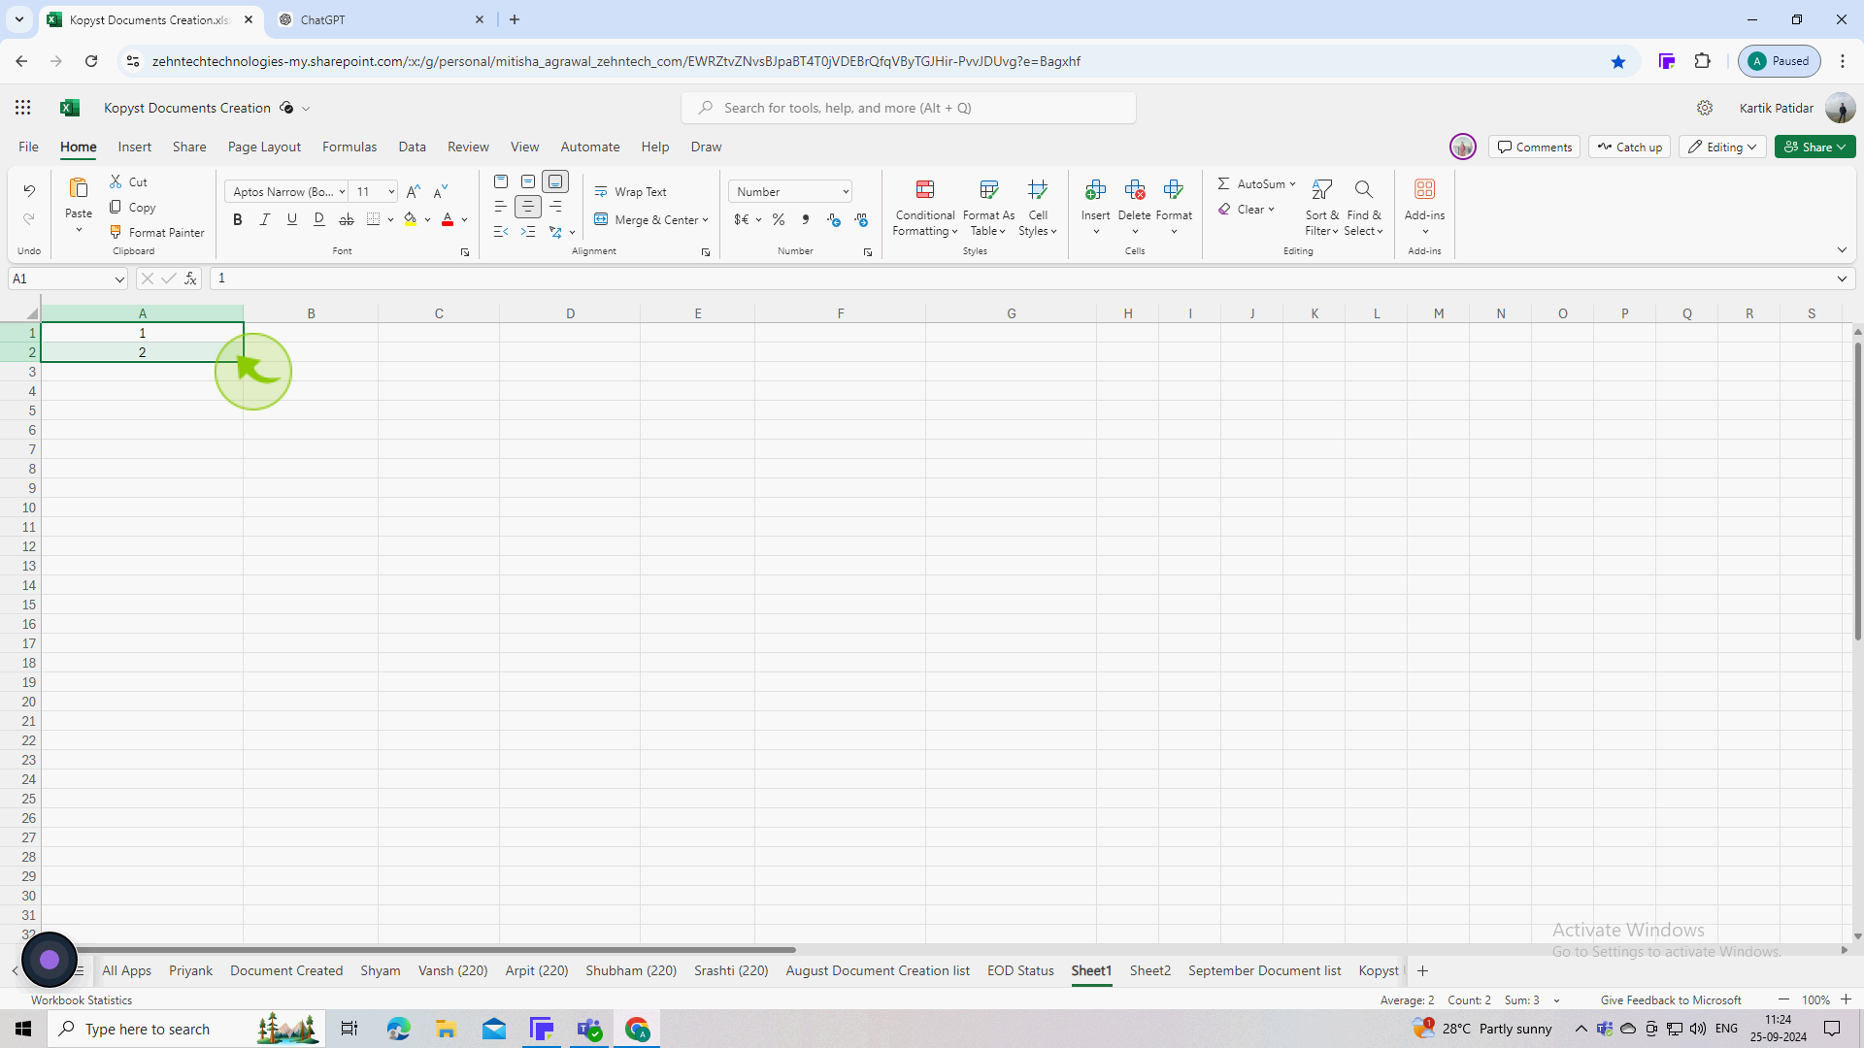This screenshot has height=1048, width=1864.
Task: Open the Comments pane
Action: (x=1535, y=147)
